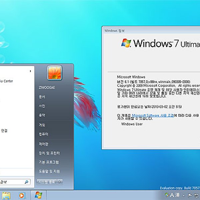
Task: Open 기본 프로그램 (Default Programs)
Action: coord(49,162)
